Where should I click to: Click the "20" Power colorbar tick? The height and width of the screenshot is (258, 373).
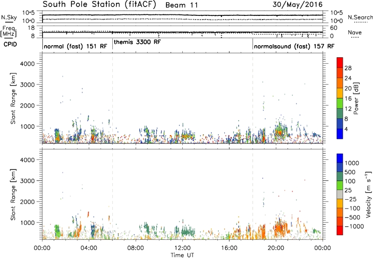click(x=348, y=88)
